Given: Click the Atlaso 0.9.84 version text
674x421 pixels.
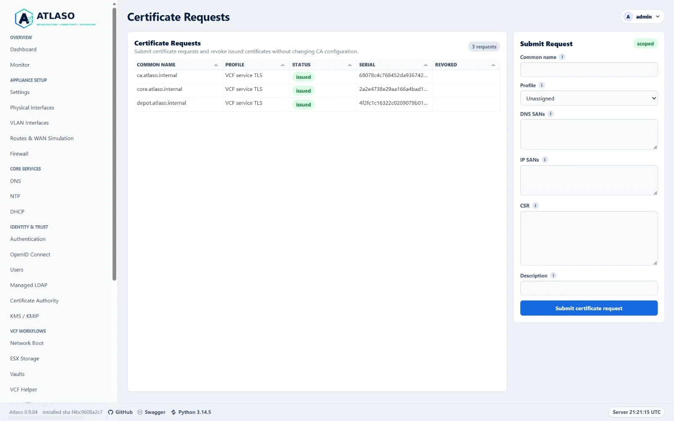Looking at the screenshot, I should click(23, 412).
